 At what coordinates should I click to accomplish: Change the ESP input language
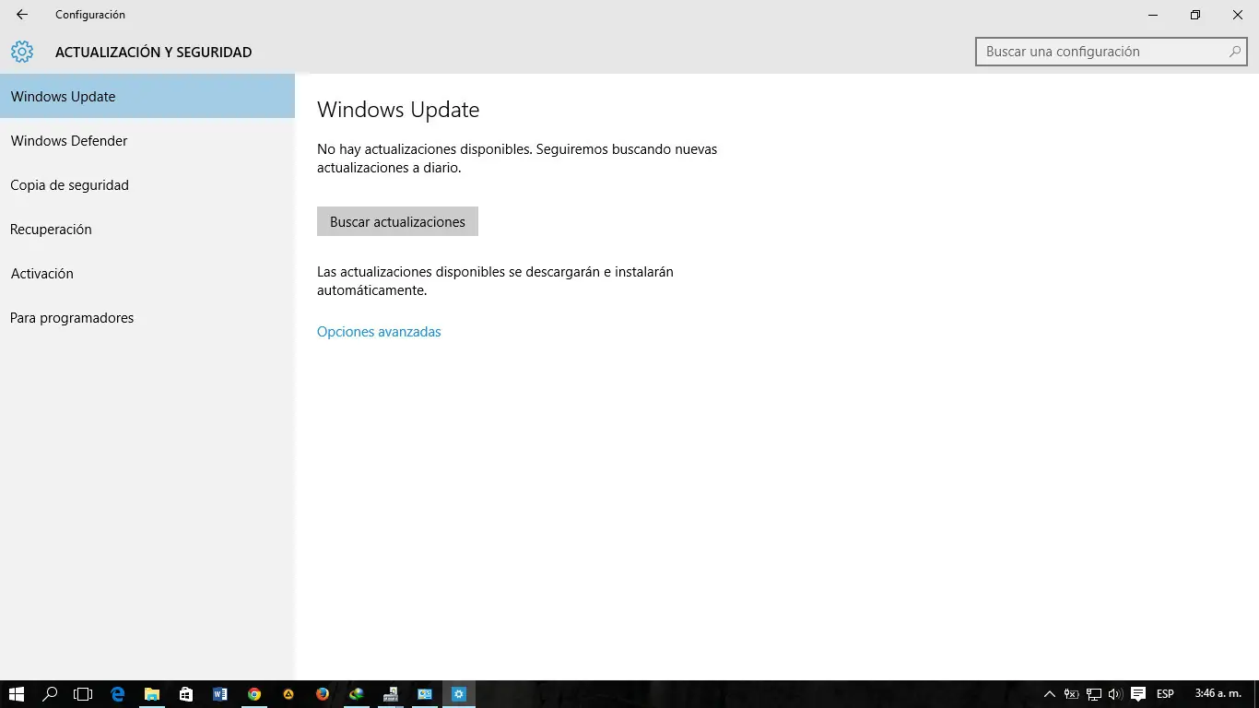pyautogui.click(x=1165, y=694)
